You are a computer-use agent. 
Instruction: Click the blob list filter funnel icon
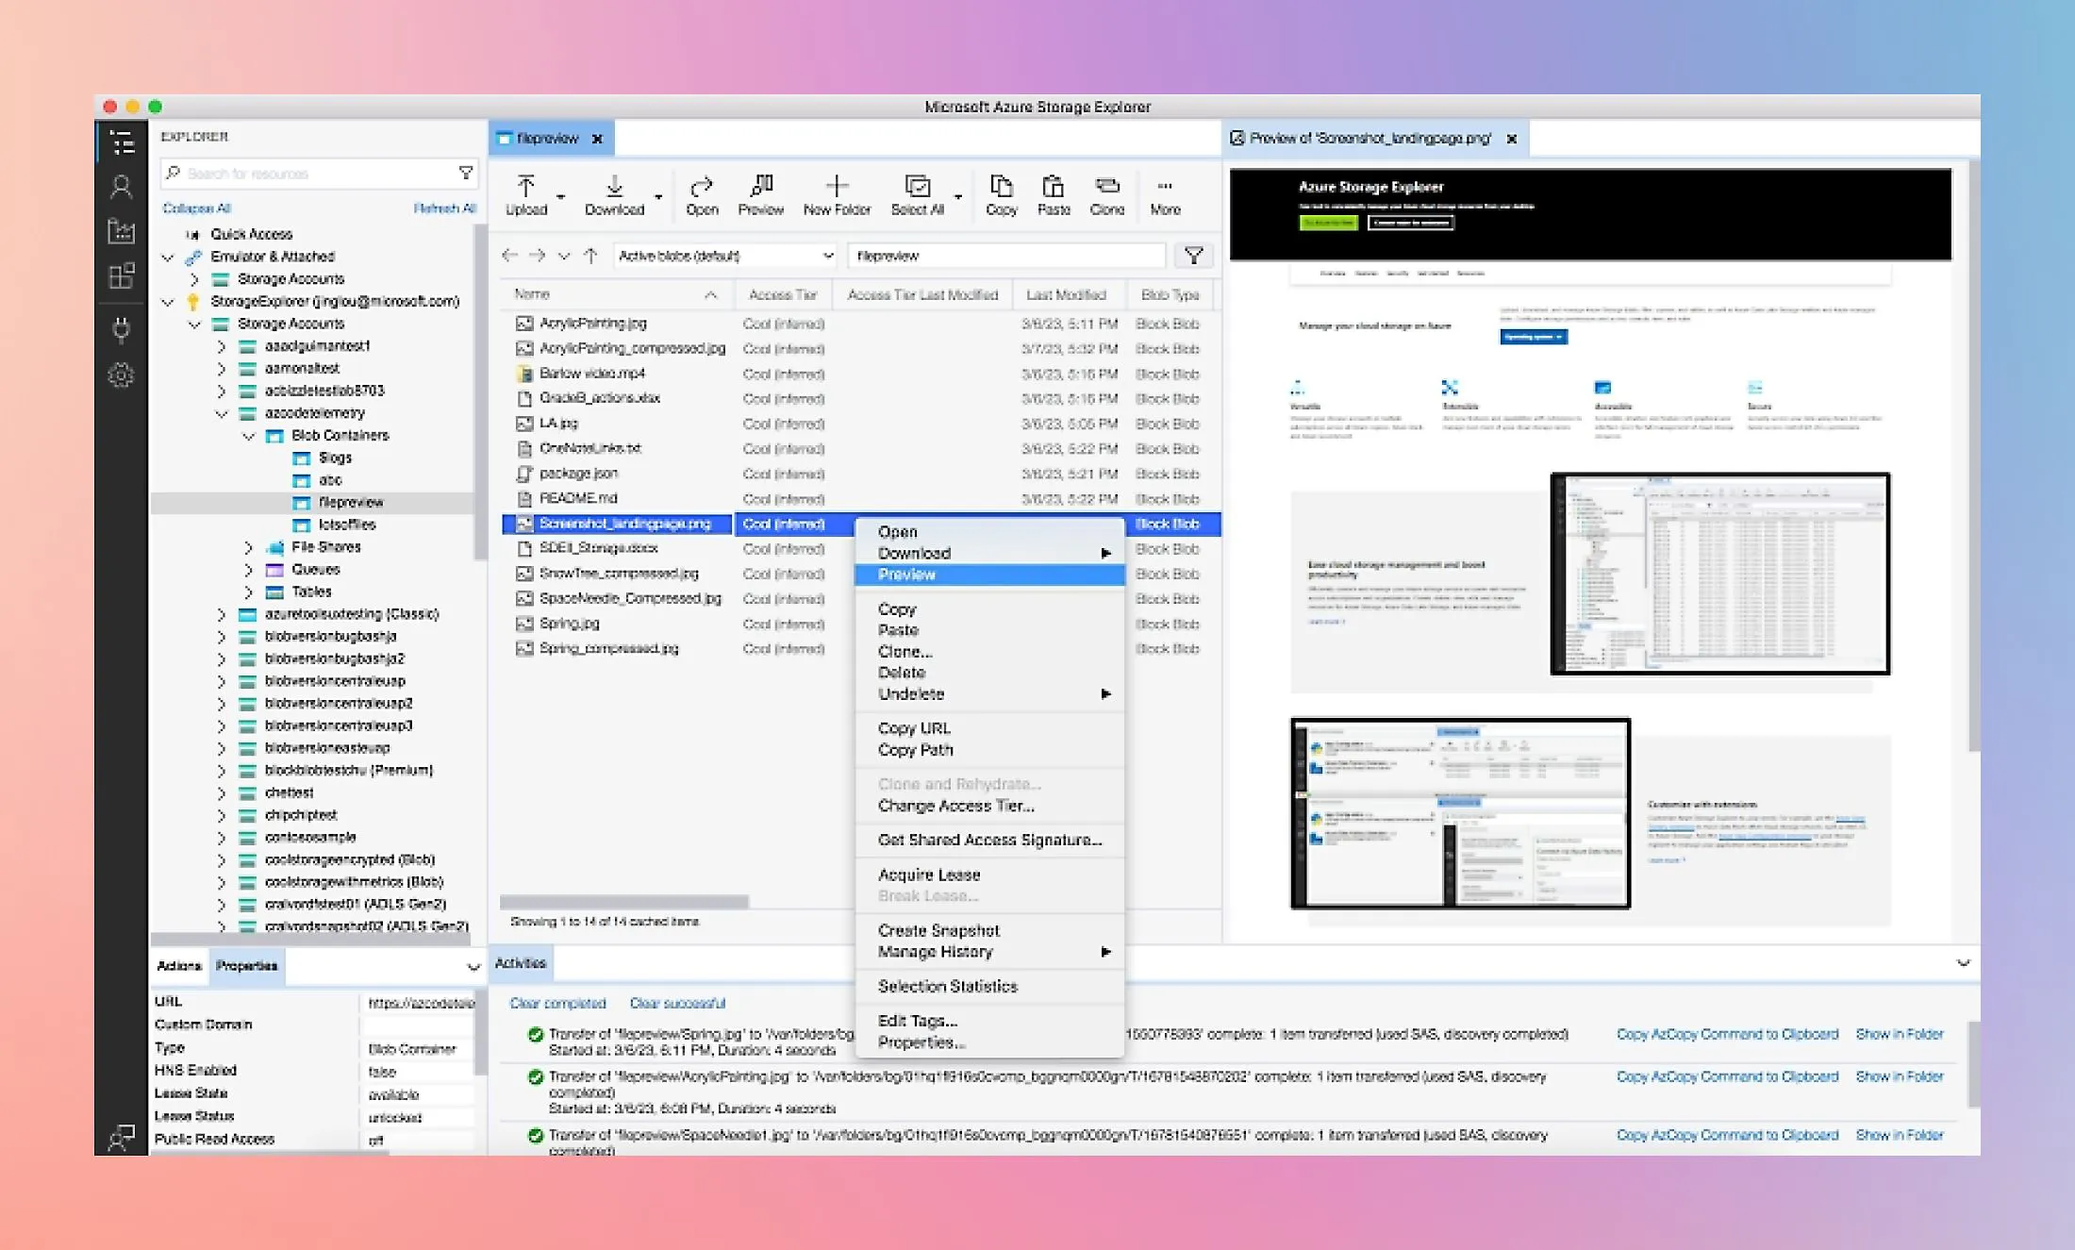click(1193, 256)
